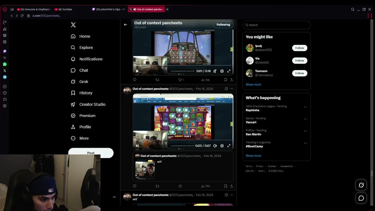The width and height of the screenshot is (375, 211).
Task: Open Explore in X navigation
Action: (x=82, y=47)
